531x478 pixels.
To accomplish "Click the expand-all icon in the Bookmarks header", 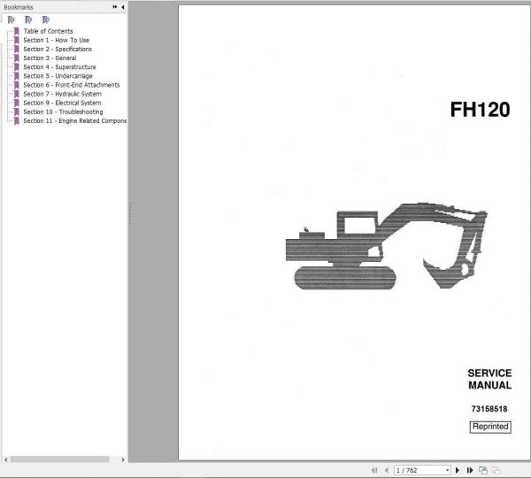I will (115, 7).
